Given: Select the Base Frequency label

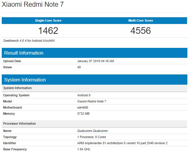Looking at the screenshot, I should 15,149.
